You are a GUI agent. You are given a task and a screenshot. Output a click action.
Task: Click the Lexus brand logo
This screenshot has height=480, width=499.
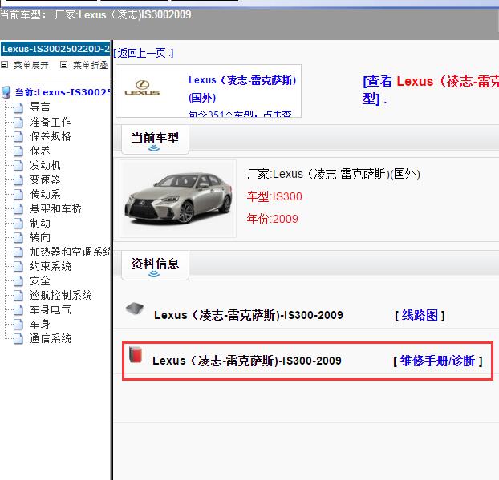tap(142, 88)
